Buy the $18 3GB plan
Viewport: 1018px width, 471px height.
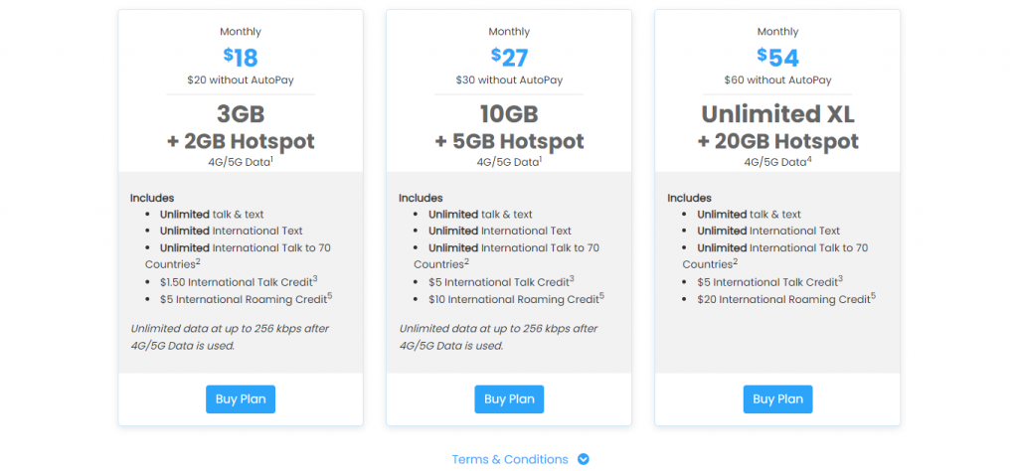(x=241, y=399)
